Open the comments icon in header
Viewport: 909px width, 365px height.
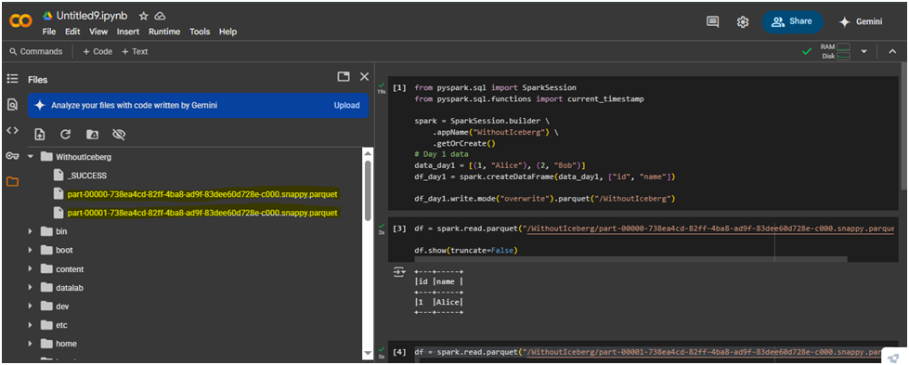pyautogui.click(x=712, y=21)
